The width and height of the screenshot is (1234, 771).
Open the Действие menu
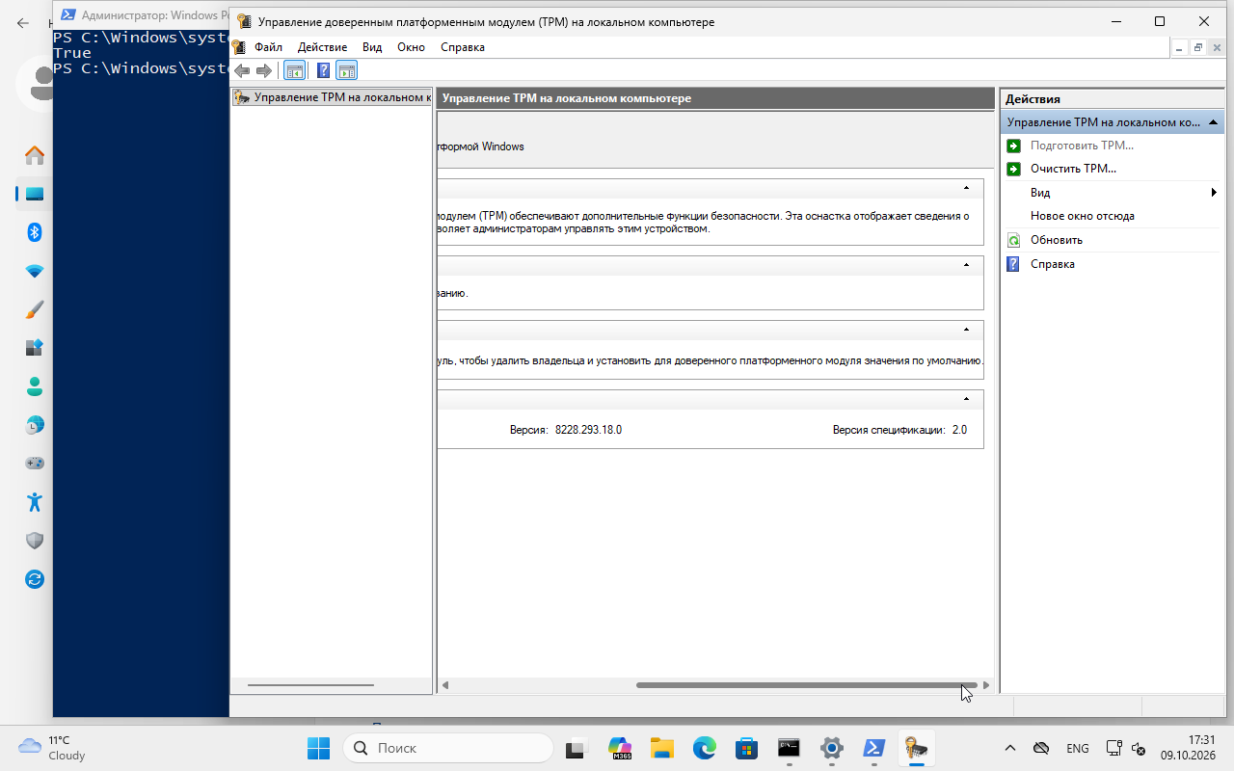[322, 47]
